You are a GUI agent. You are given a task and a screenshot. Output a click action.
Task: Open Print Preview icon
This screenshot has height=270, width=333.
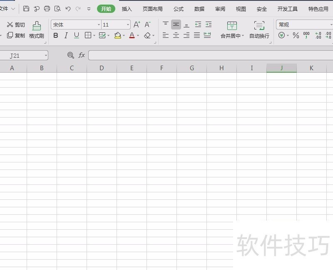tap(57, 8)
